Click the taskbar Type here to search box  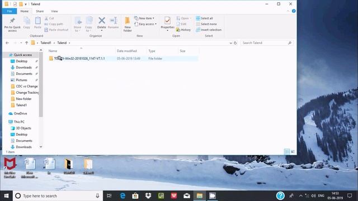58,196
